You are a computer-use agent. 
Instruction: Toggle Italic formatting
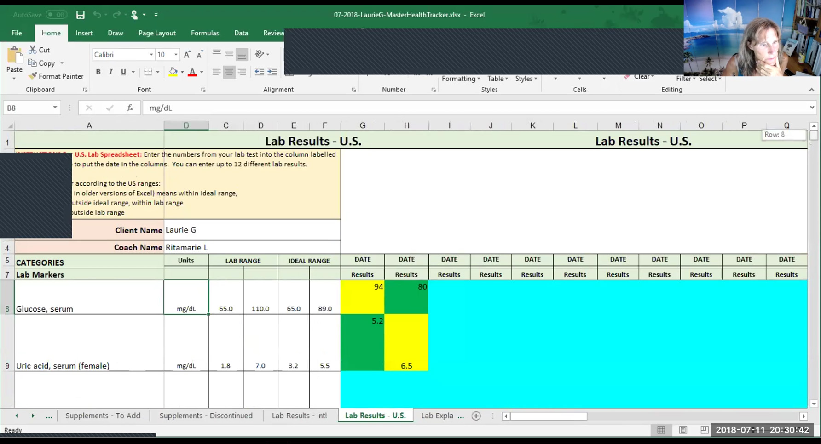(x=110, y=72)
